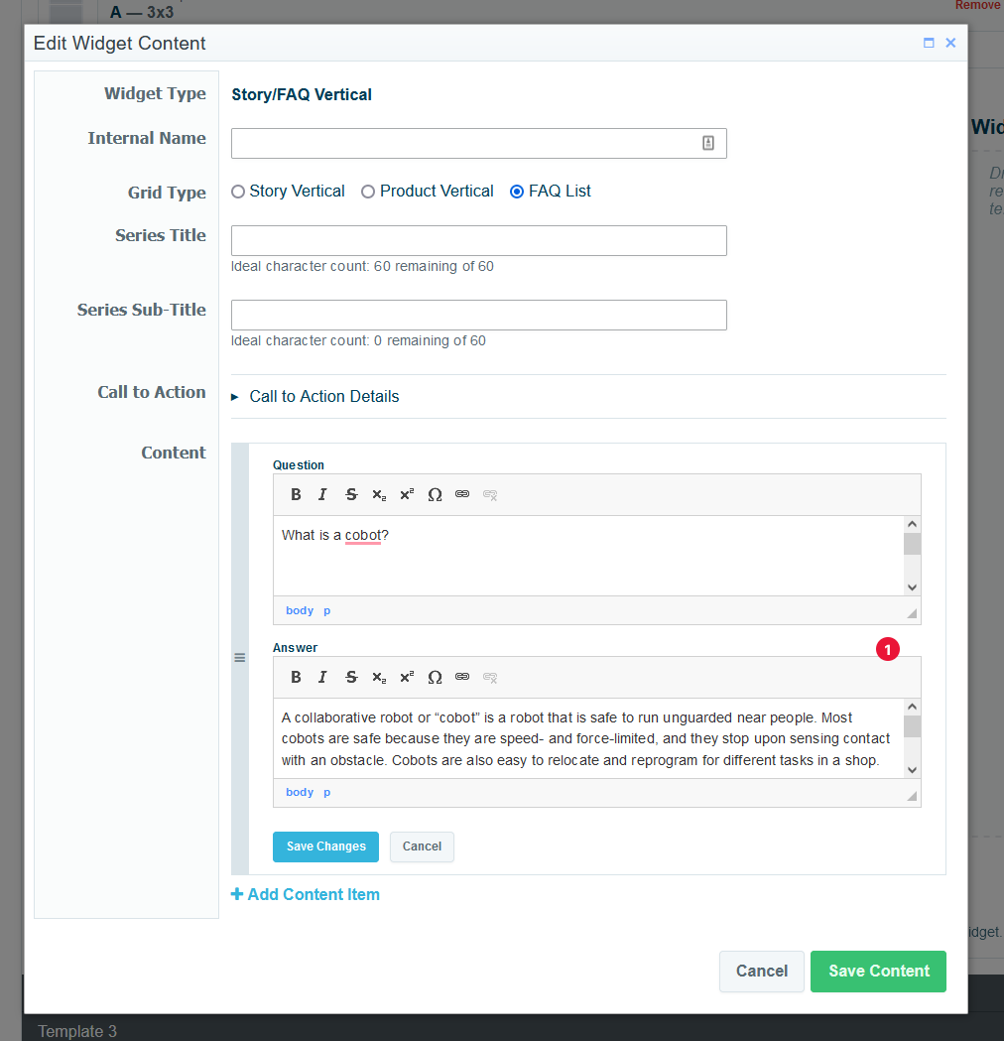Click the Save Content button
This screenshot has height=1041, width=1004.
[878, 971]
